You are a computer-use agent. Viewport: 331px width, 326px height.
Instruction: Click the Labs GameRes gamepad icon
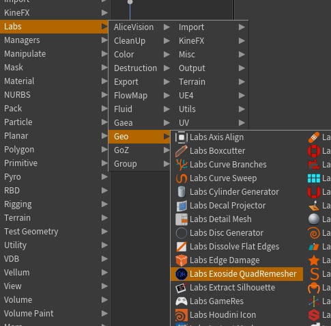[182, 301]
